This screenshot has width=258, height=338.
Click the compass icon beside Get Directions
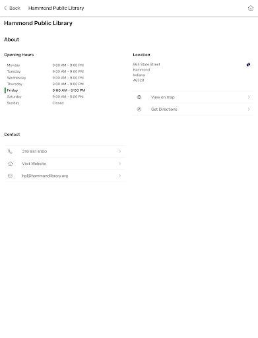point(139,109)
